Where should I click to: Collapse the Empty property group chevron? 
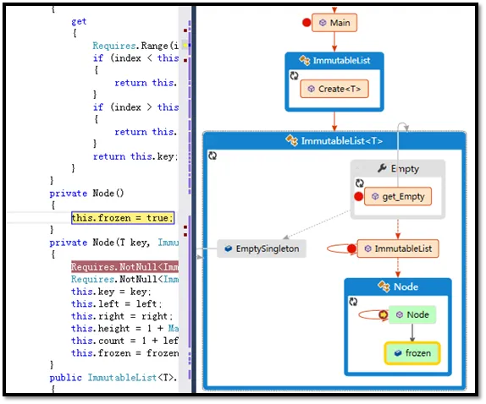359,183
